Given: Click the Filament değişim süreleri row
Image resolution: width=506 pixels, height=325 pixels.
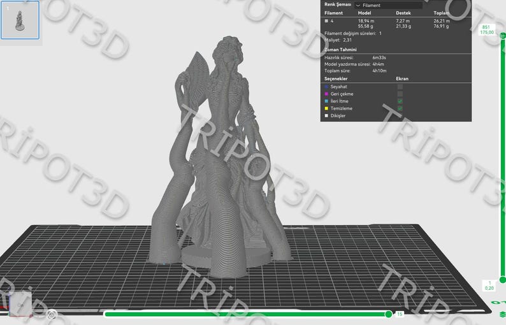Looking at the screenshot, I should tap(353, 33).
